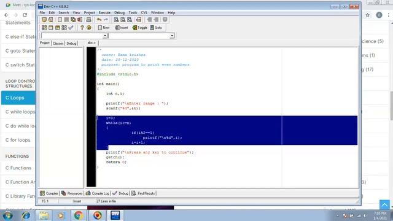The image size is (393, 221).
Task: Open the Compiler tab at bottom
Action: tap(49, 193)
